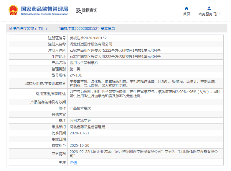Image resolution: width=231 pixels, height=171 pixels.
Task: Click the 首页 home icon
Action: click(187, 8)
